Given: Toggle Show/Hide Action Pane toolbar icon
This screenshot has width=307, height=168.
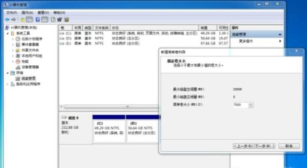Looking at the screenshot, I should (45, 20).
